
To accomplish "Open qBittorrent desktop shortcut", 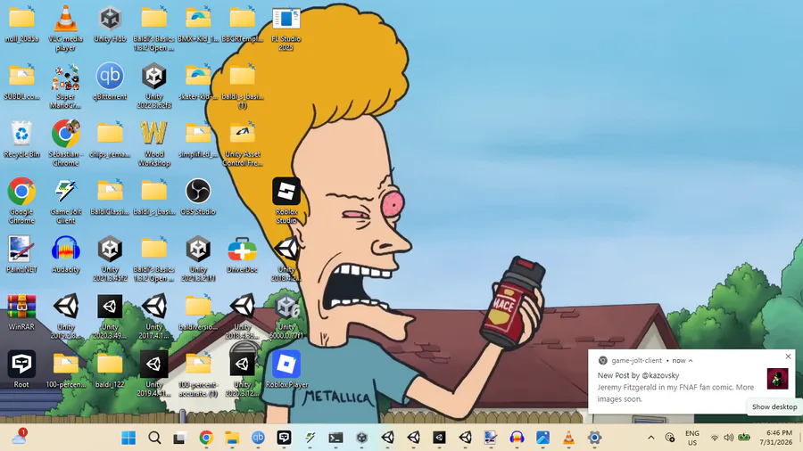I will pyautogui.click(x=110, y=81).
